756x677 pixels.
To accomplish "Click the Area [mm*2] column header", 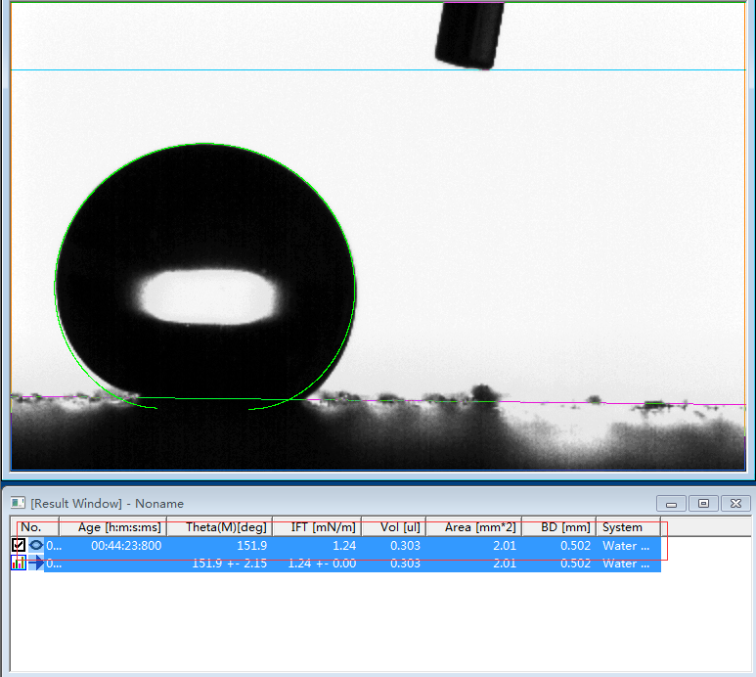I will coord(473,527).
